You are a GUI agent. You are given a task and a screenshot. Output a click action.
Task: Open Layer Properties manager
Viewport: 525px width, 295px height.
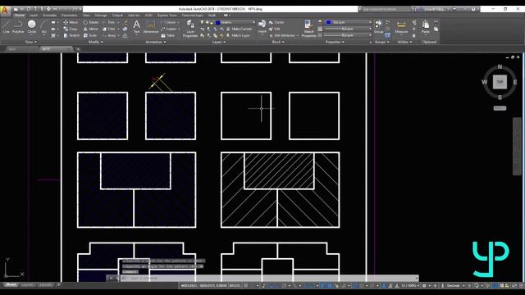tap(190, 29)
